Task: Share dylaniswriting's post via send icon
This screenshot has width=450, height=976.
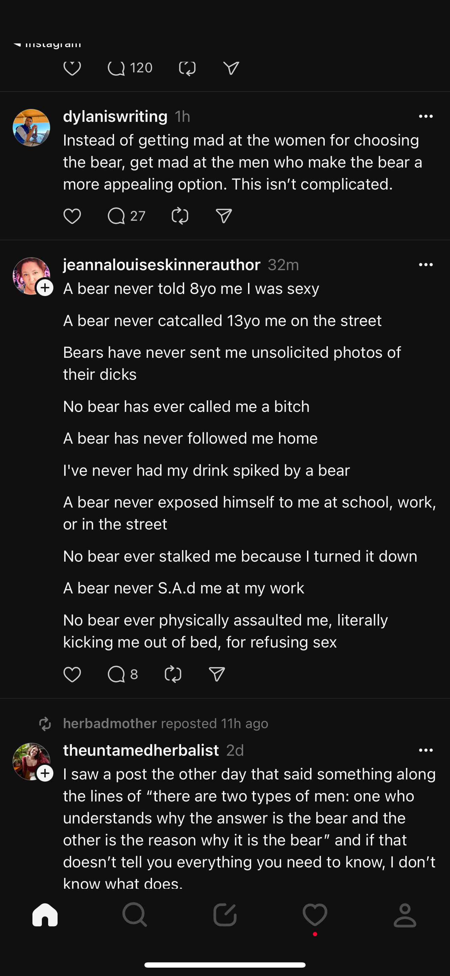Action: click(x=224, y=216)
